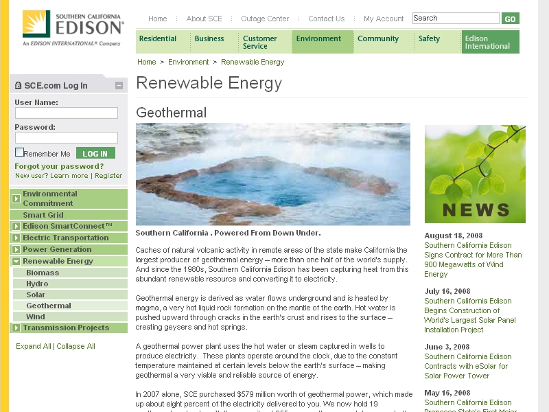Click the green GO search button
Image resolution: width=549 pixels, height=412 pixels.
510,19
